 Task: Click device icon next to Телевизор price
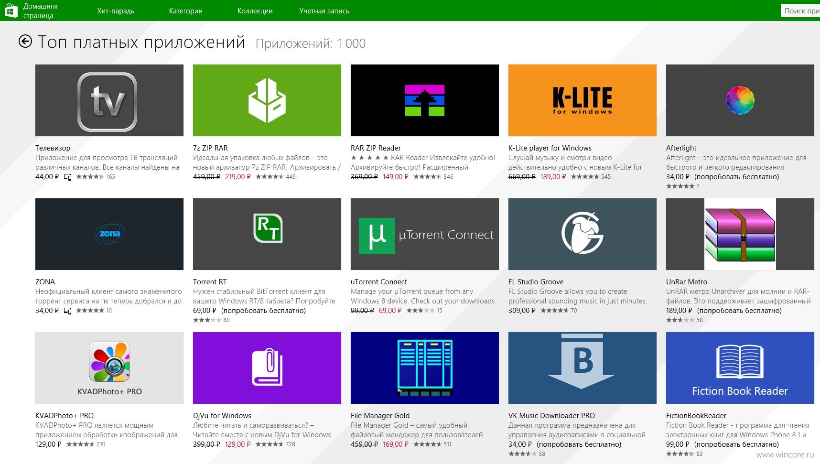67,177
